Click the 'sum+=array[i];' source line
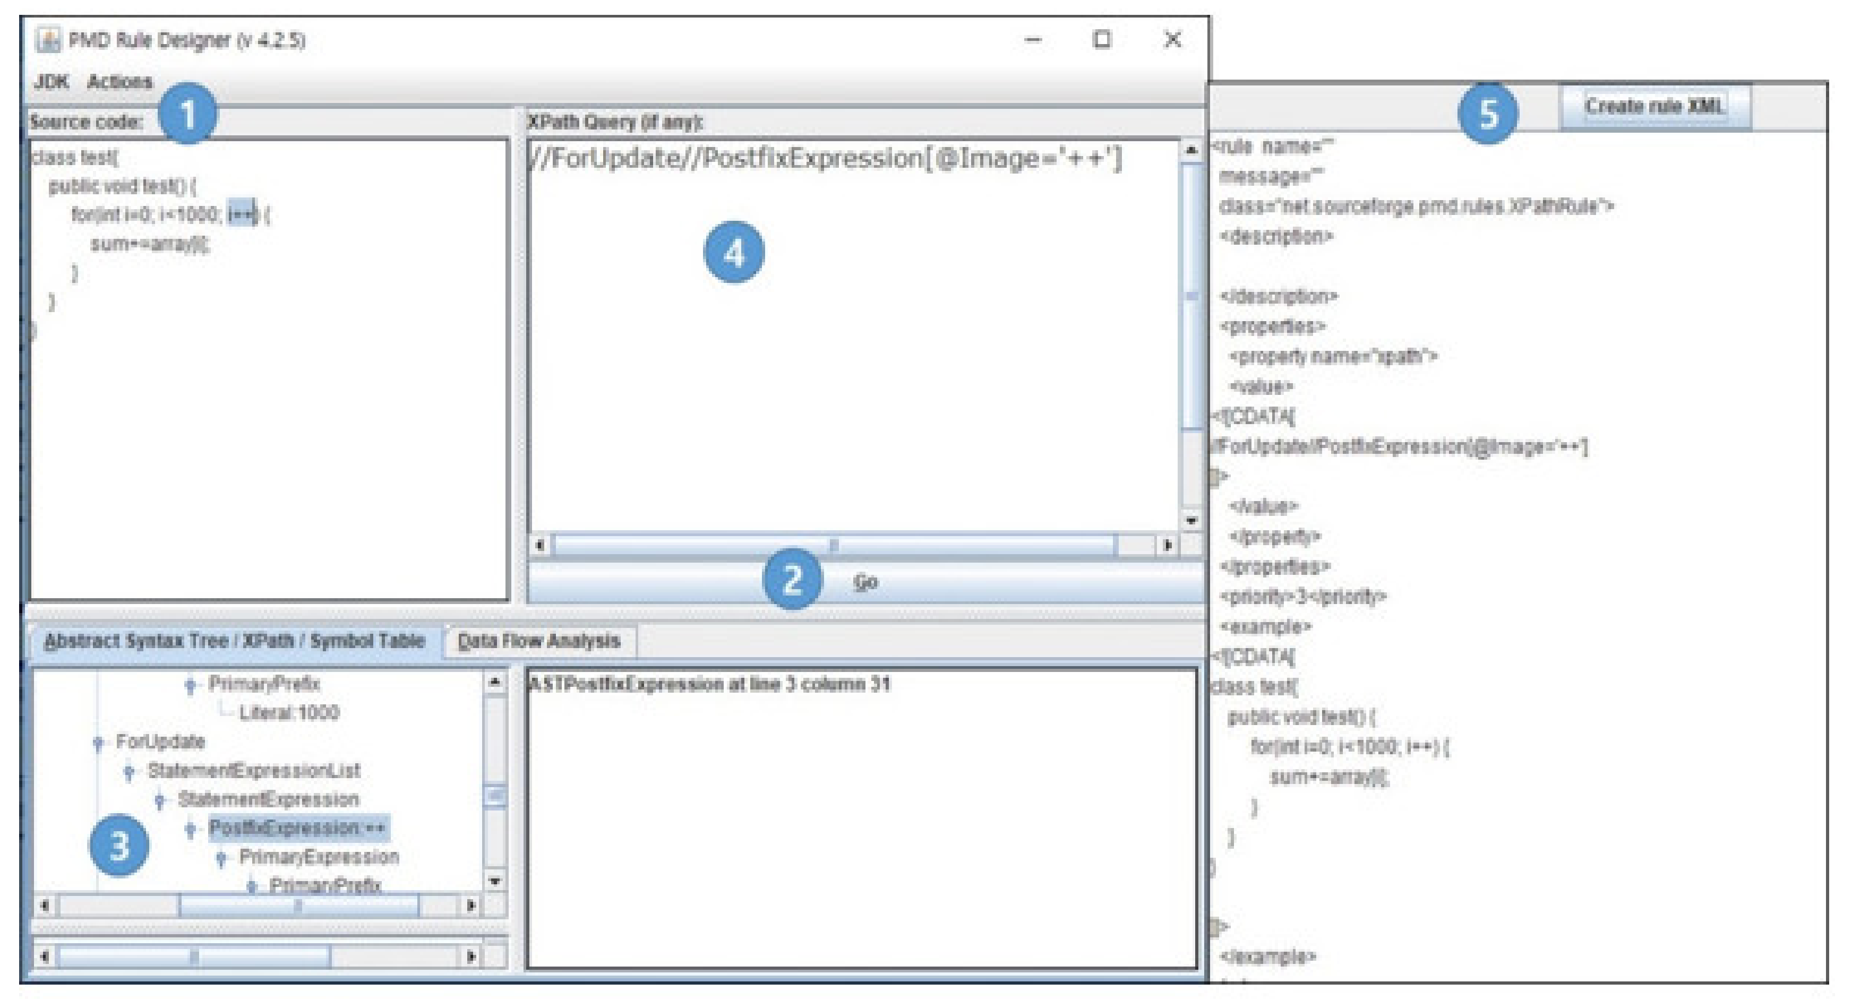The height and width of the screenshot is (1000, 1852). [150, 244]
